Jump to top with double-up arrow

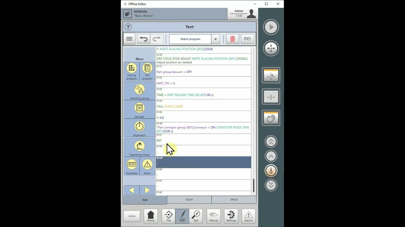[x=271, y=142]
